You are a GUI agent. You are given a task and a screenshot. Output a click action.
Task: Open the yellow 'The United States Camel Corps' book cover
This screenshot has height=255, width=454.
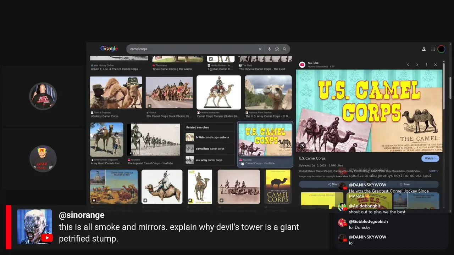278,187
